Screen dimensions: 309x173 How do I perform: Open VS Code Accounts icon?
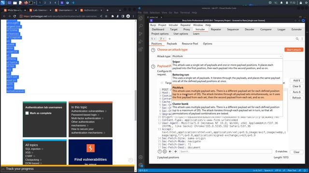tap(140, 157)
